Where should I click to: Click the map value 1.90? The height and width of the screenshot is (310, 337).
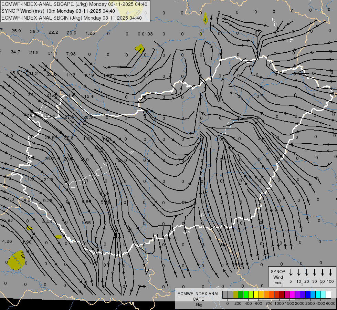(27, 242)
